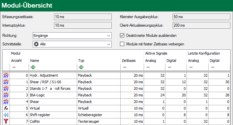Viewport: 233px width, 125px height.
Task: Select Stands 1-7 a roll forces cell
Action: click(x=53, y=88)
